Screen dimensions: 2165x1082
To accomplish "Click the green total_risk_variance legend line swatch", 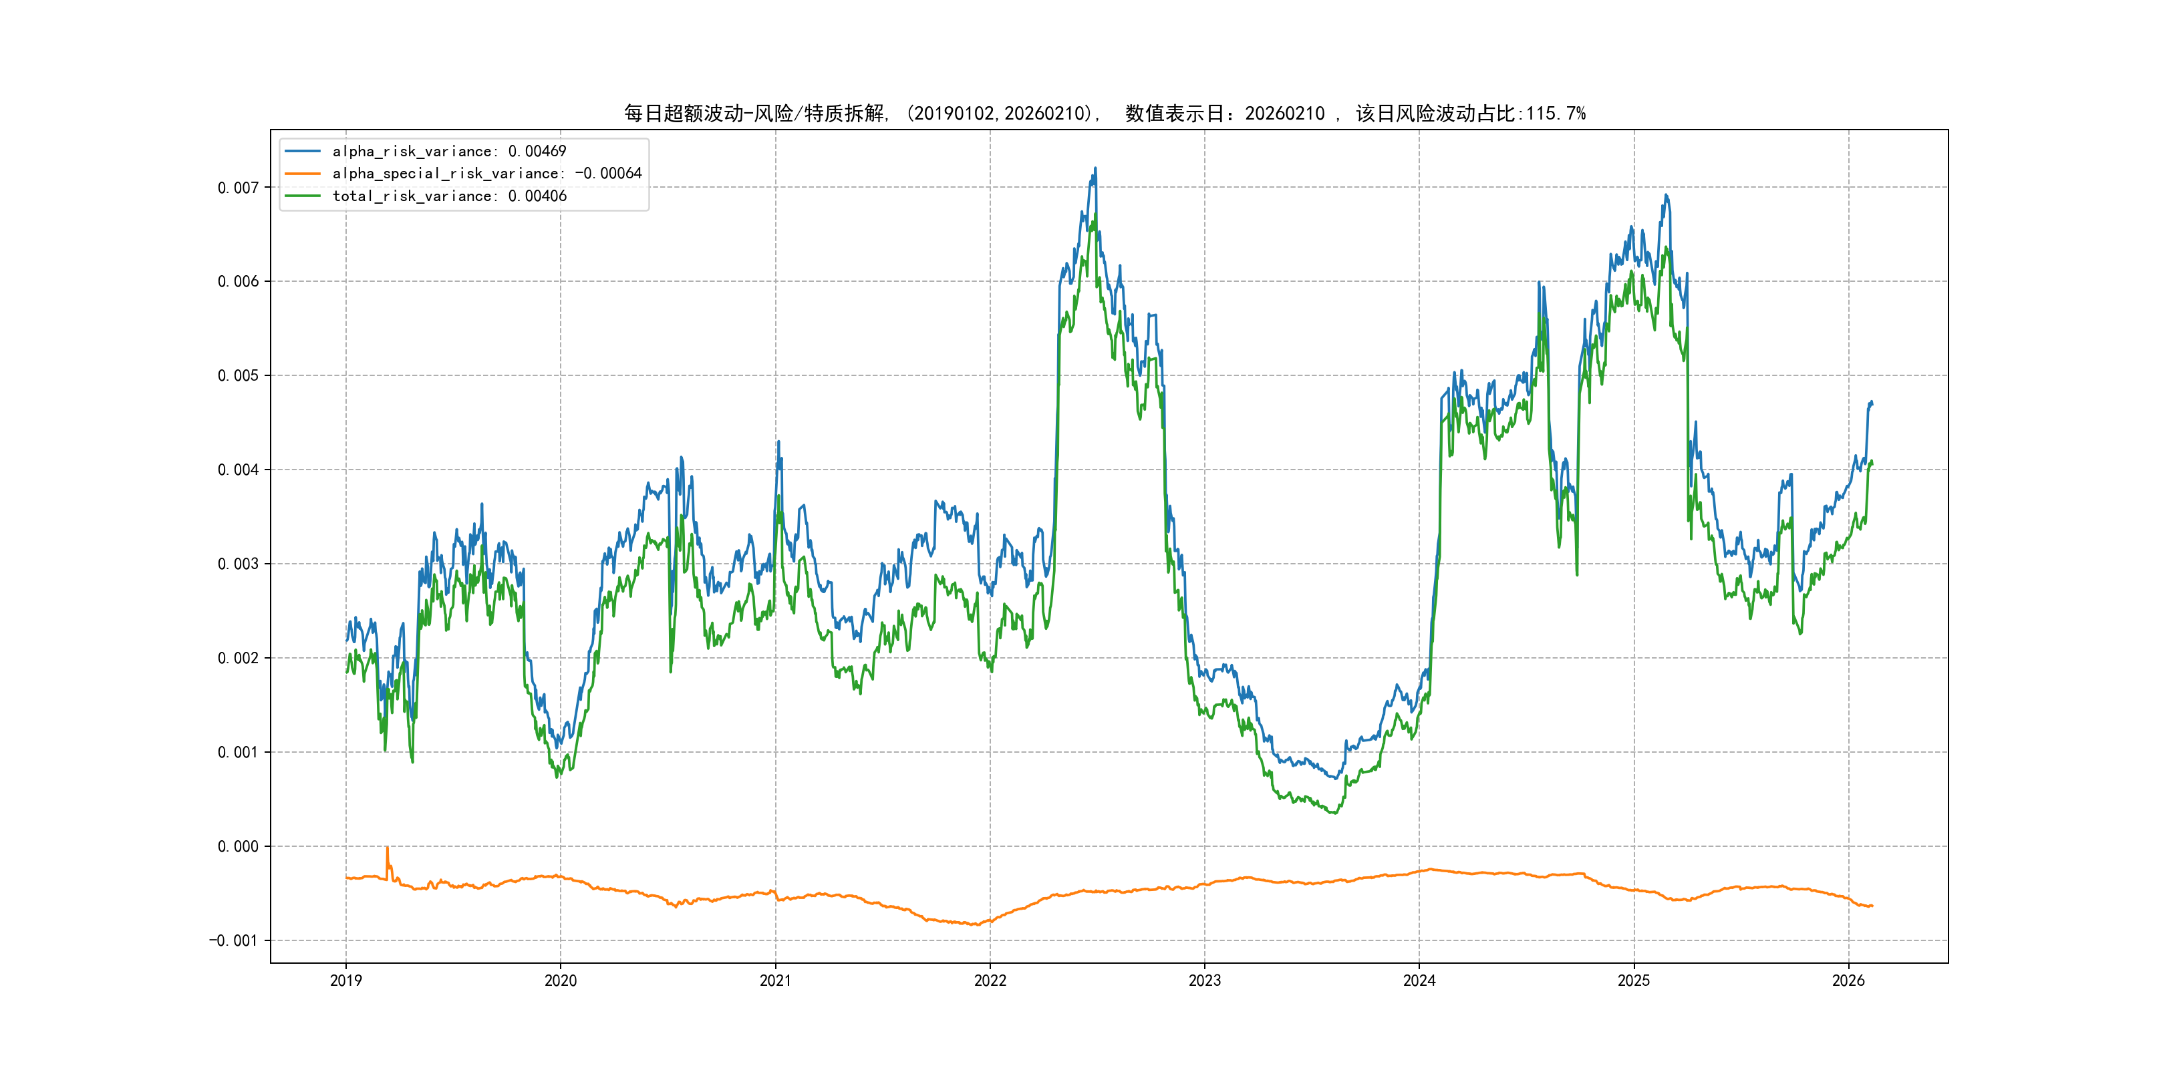I will click(302, 196).
